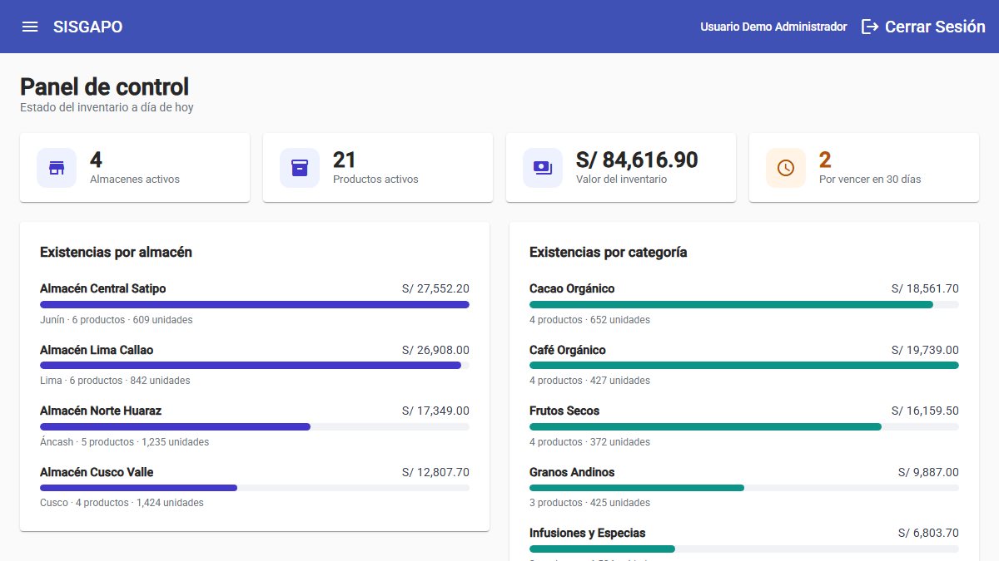Select the Infusiones y Especias category name
The width and height of the screenshot is (999, 561).
(588, 533)
